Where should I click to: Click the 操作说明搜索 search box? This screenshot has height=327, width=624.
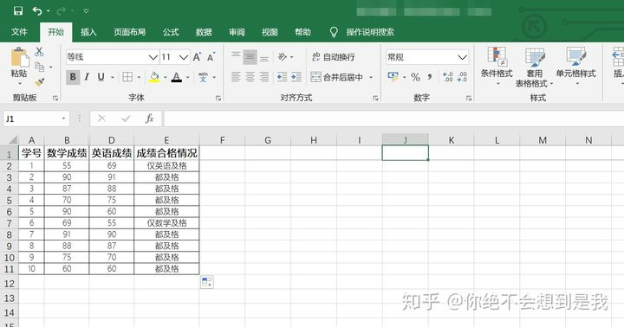(x=370, y=32)
